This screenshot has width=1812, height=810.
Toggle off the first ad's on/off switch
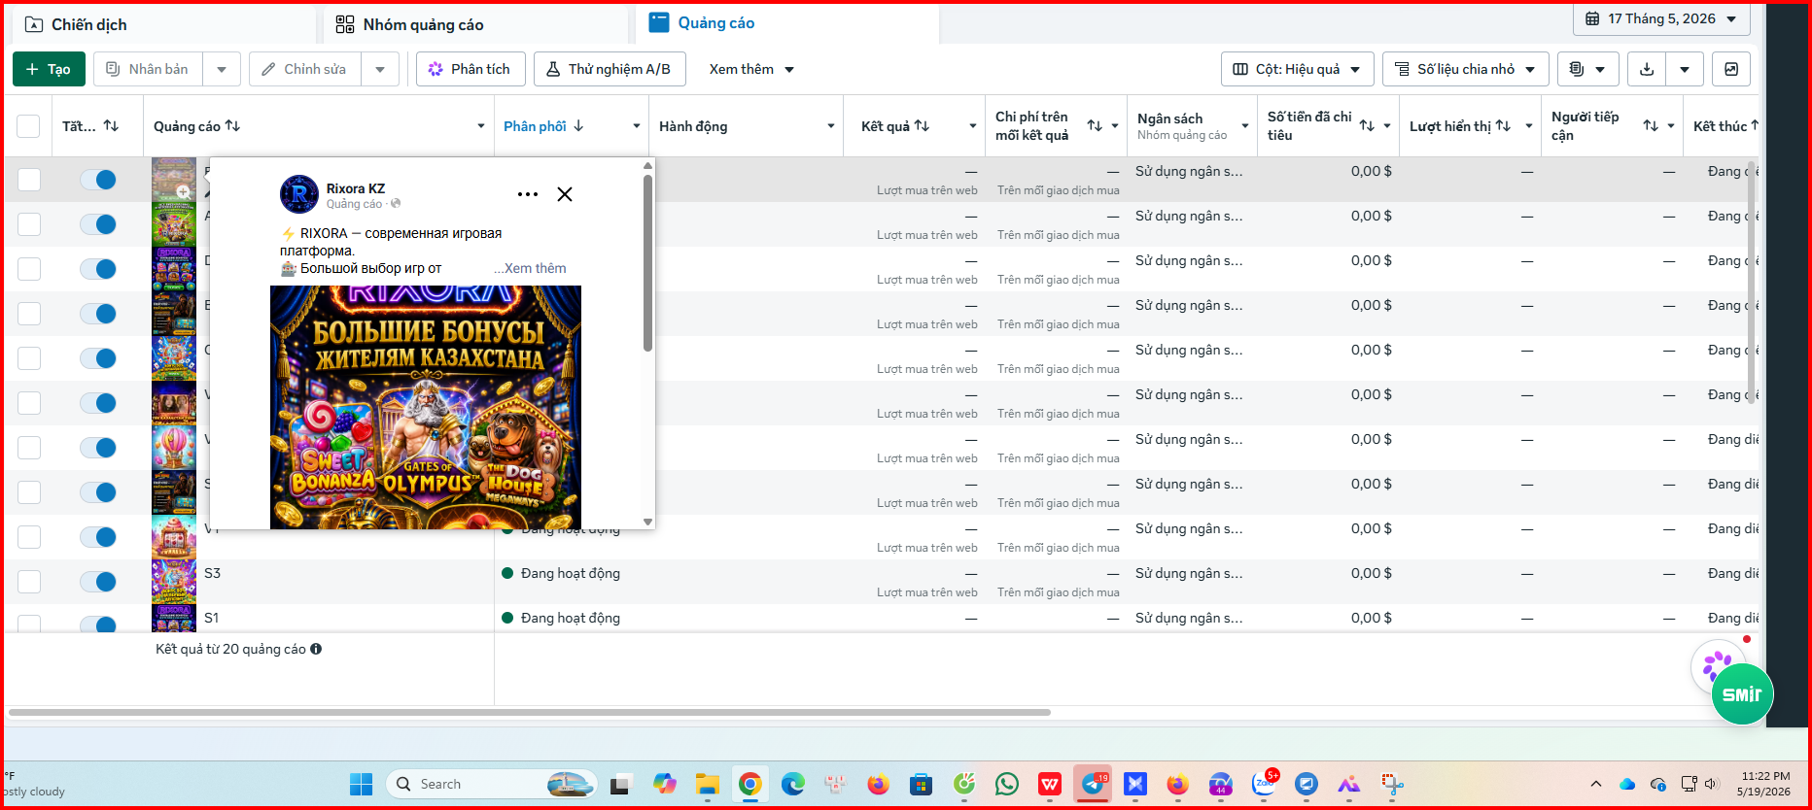pos(98,180)
